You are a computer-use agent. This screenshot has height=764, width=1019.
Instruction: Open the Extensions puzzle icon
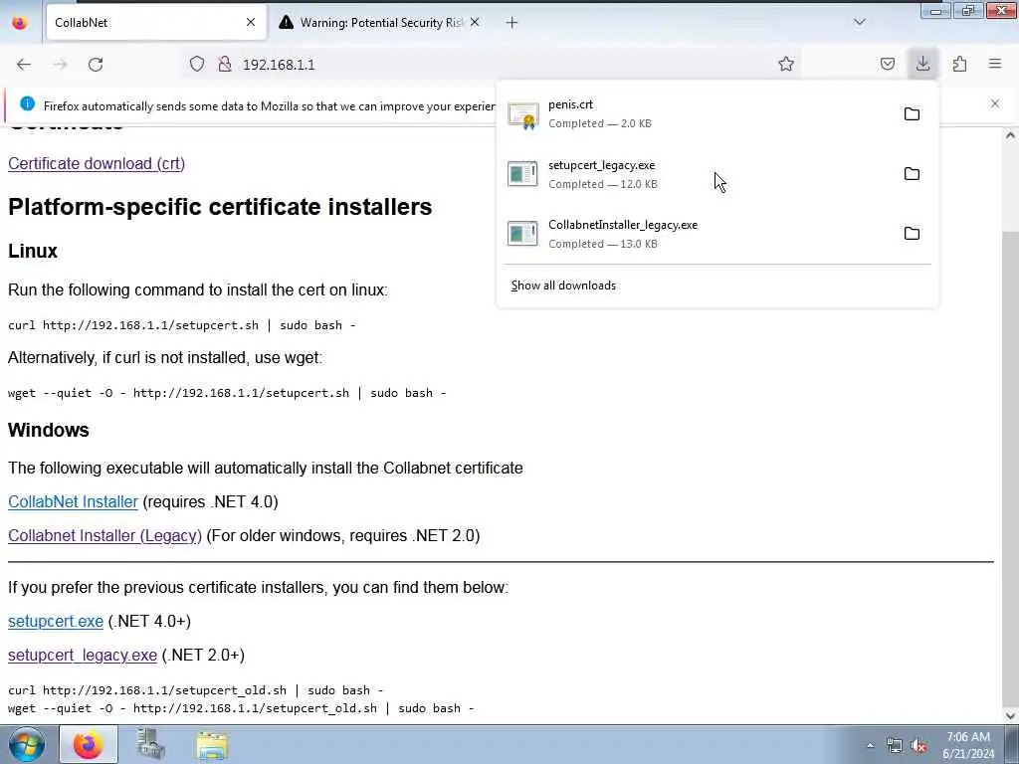tap(959, 64)
